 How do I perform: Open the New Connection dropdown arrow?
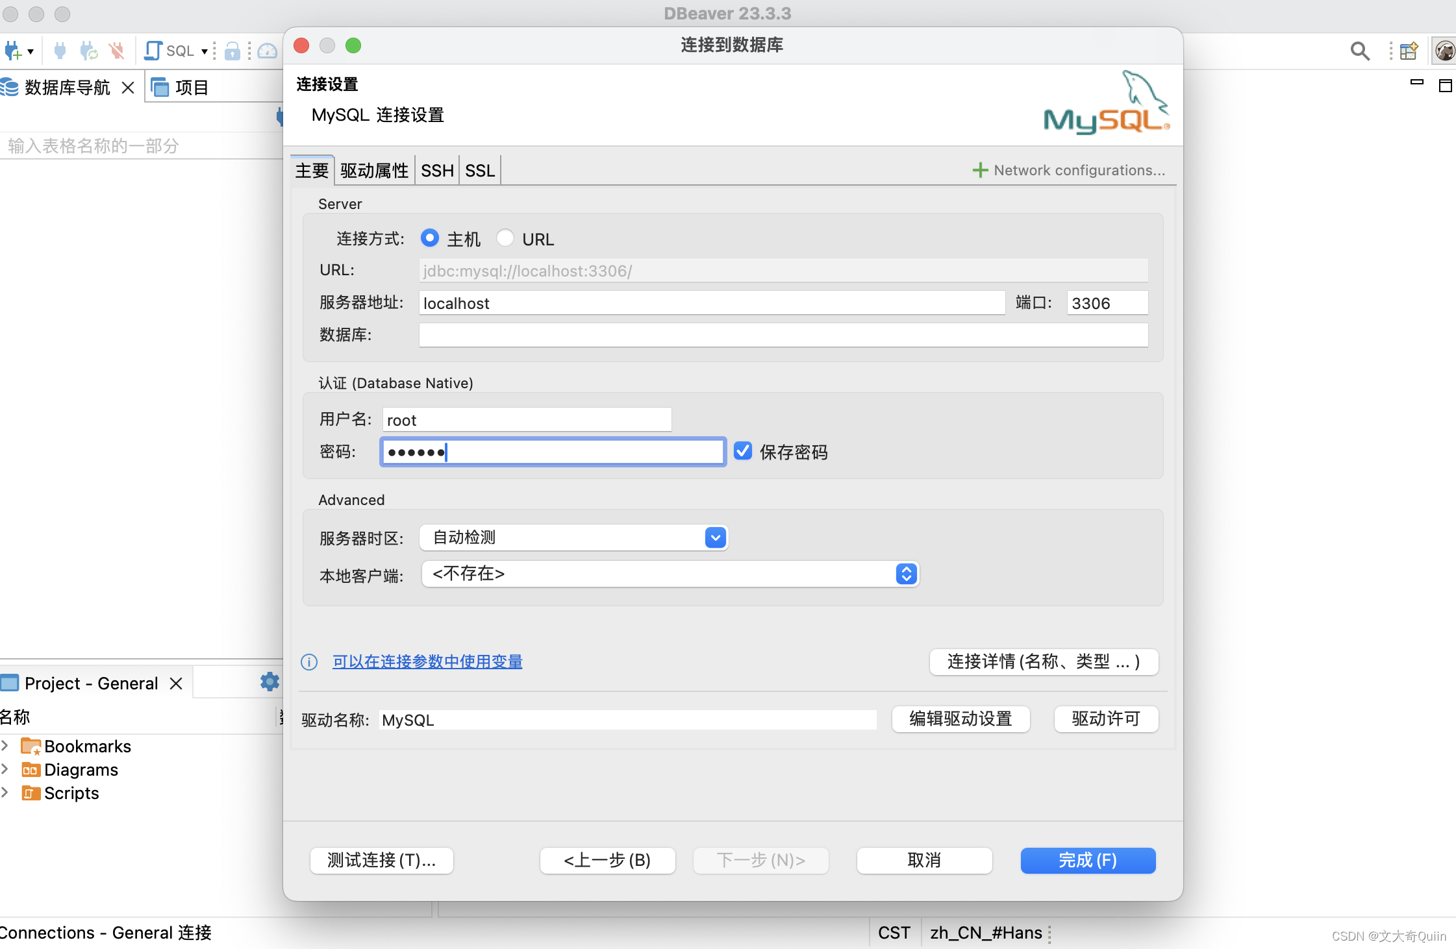[x=31, y=52]
